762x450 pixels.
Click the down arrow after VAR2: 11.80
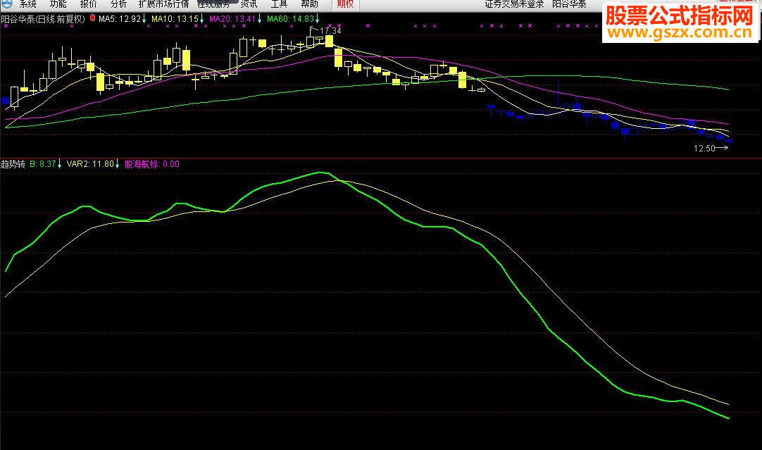(117, 164)
